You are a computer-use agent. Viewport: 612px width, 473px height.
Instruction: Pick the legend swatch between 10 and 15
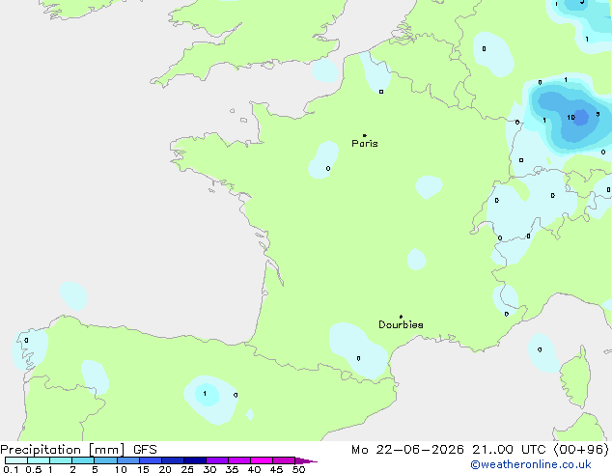[128, 460]
